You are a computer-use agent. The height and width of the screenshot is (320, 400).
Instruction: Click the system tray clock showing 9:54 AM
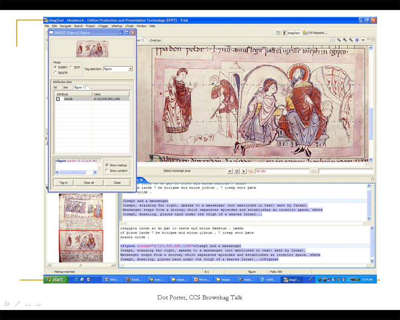pos(367,279)
